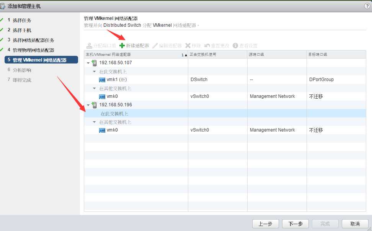The height and width of the screenshot is (231, 372).
Task: Click the vmk0 adapter icon under 192.168.50.107
Action: 102,97
